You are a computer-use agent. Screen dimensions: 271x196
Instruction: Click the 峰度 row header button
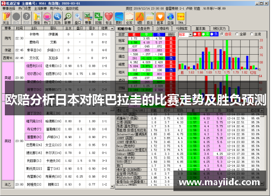coord(121,64)
